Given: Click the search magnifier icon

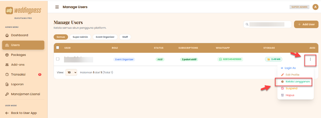Looking at the screenshot, I should pos(247,24).
